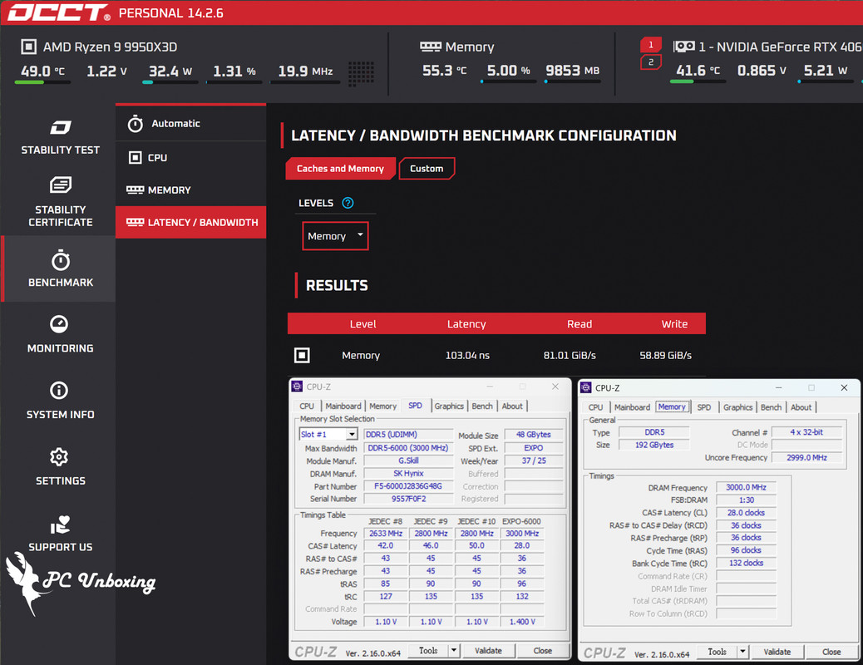
Task: Click the Memory result row icon
Action: (302, 355)
